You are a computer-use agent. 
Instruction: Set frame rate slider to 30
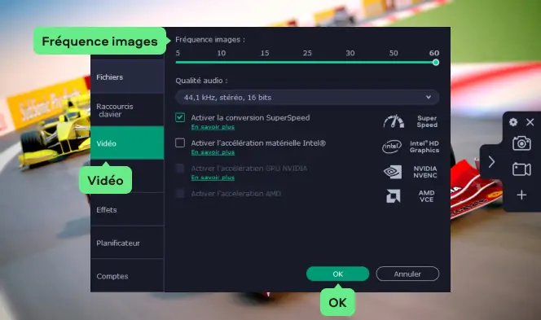point(350,63)
